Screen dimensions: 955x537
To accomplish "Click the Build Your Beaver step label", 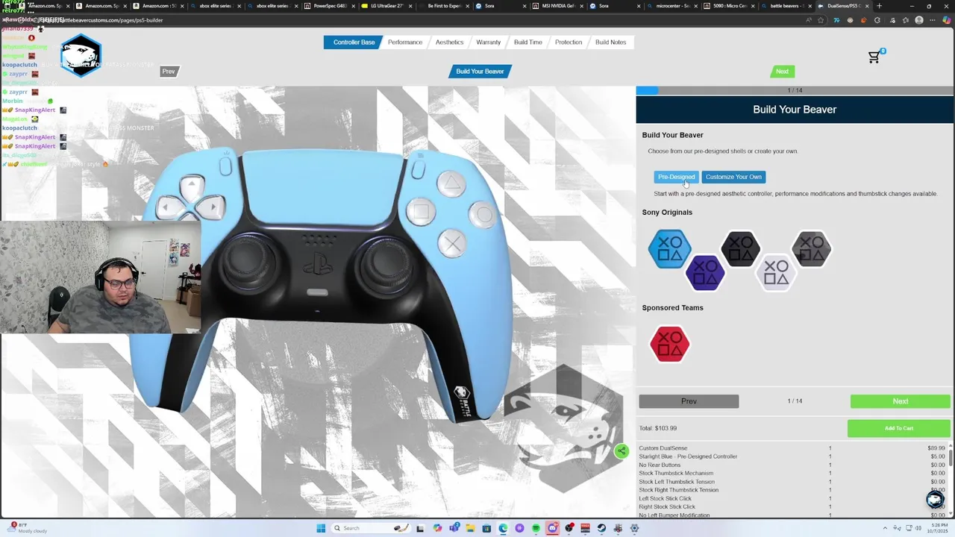I will coord(480,72).
